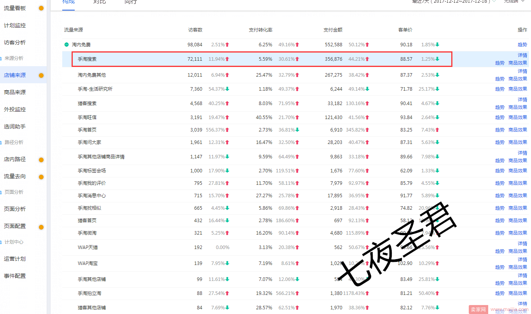Viewport: 531px width, 314px height.
Task: Open 选词助手 in the sidebar
Action: [15, 126]
